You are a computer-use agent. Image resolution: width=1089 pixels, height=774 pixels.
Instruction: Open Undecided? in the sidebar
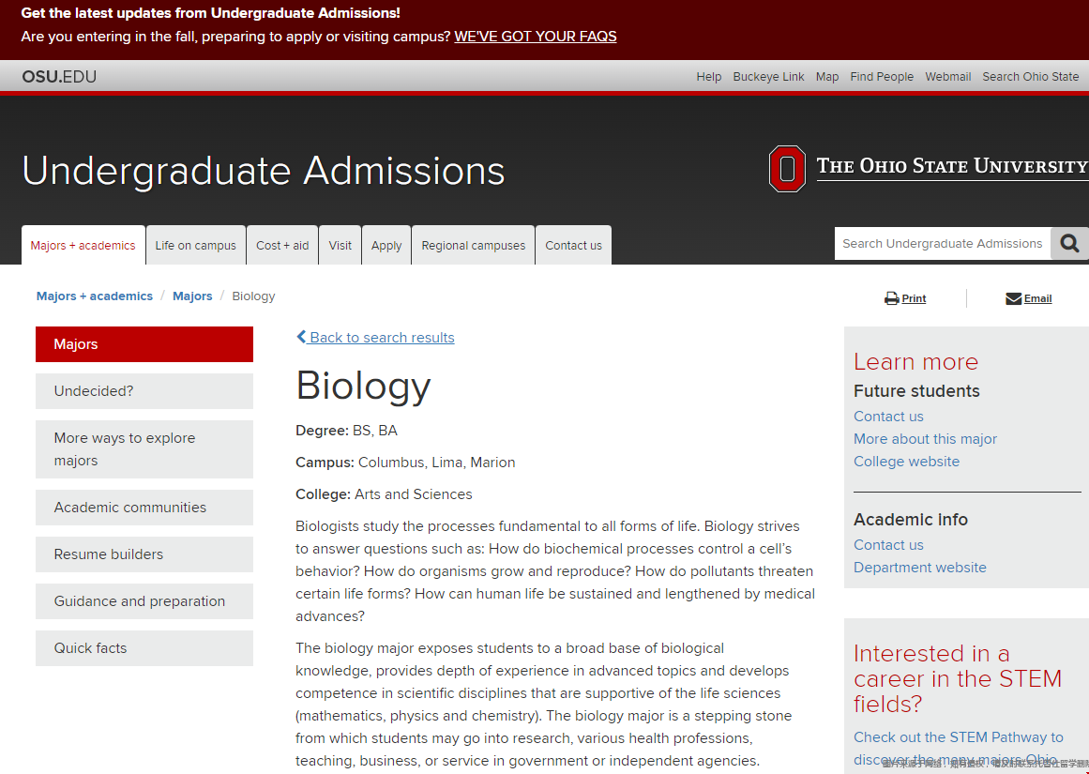(144, 391)
